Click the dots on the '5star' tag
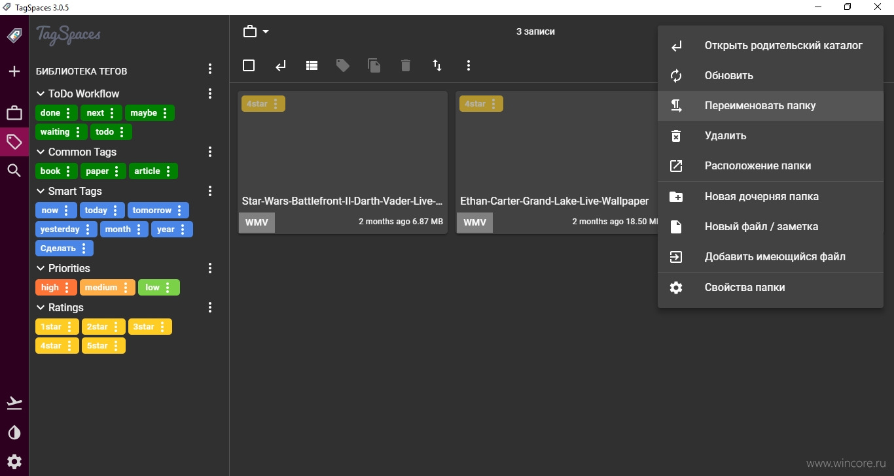Viewport: 894px width, 476px height. [x=116, y=346]
